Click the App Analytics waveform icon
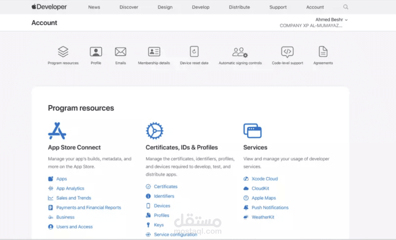The width and height of the screenshot is (396, 240). 51,188
